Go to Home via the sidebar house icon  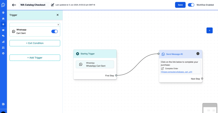(3, 19)
